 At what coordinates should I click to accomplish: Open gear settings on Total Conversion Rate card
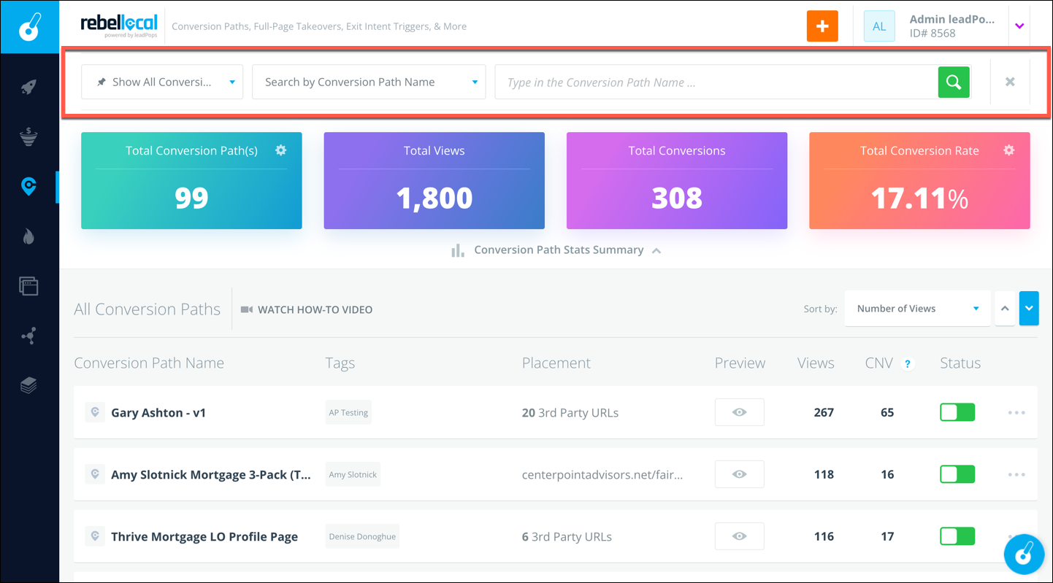1008,150
